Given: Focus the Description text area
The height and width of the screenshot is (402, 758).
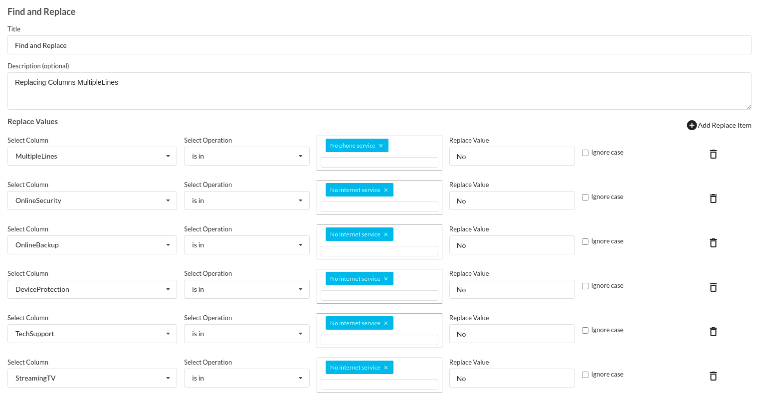Looking at the screenshot, I should [379, 91].
